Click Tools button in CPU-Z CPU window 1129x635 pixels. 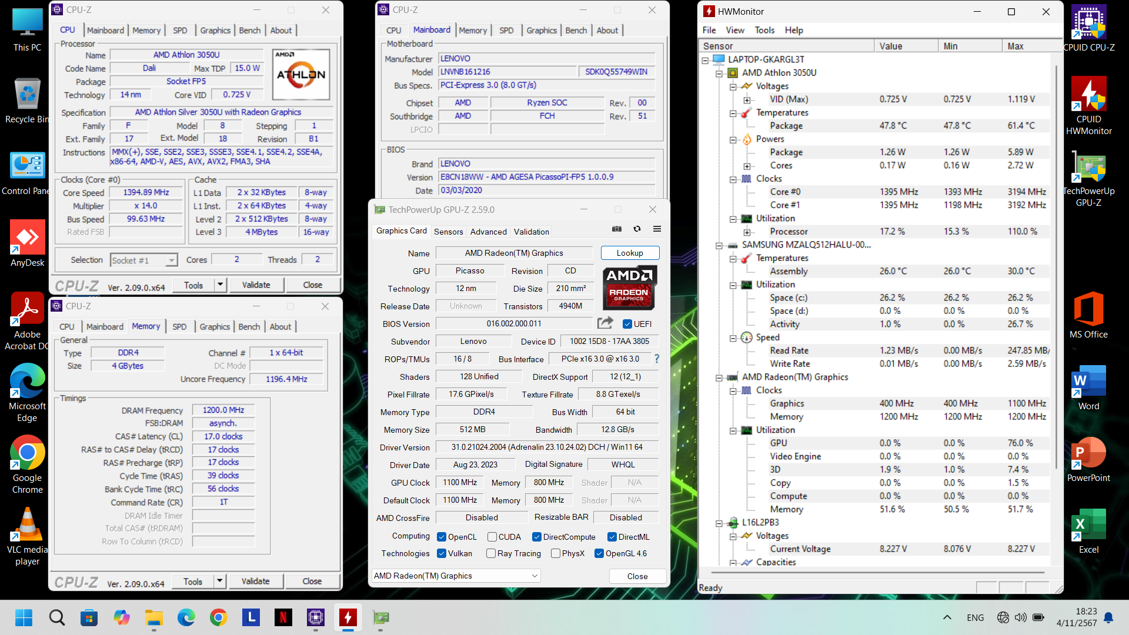193,285
